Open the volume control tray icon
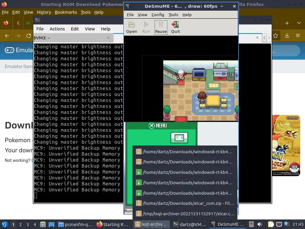This screenshot has height=229, width=305. (x=260, y=224)
